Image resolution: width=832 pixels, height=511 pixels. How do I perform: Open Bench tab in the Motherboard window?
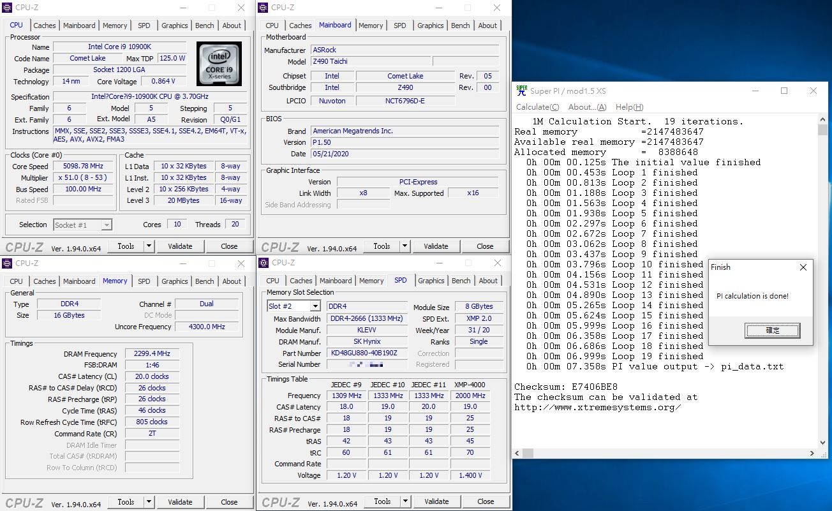[461, 26]
